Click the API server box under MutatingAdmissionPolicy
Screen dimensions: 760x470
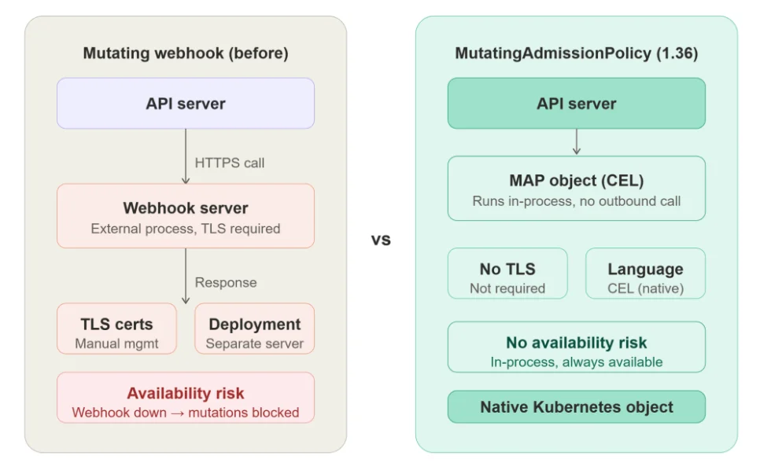tap(577, 103)
